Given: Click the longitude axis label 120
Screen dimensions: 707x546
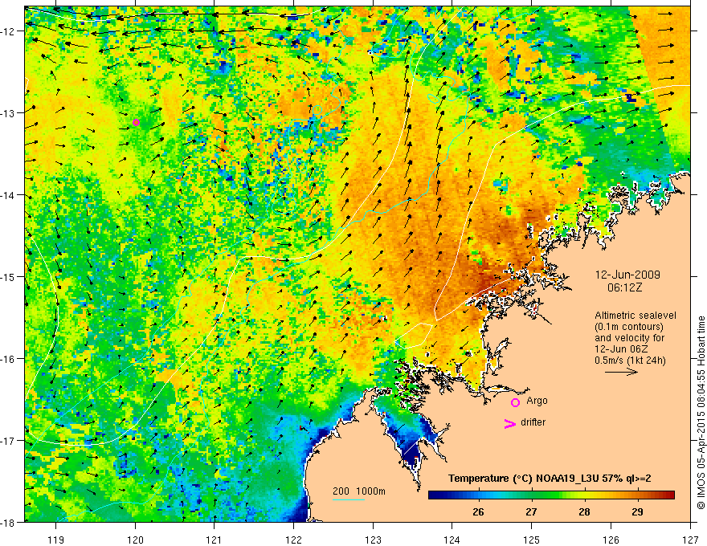Looking at the screenshot, I should 135,540.
